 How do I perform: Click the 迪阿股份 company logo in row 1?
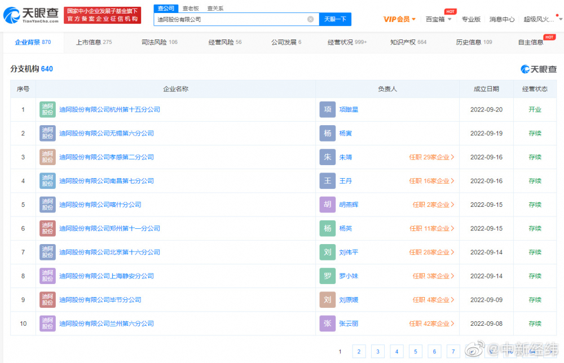click(47, 109)
